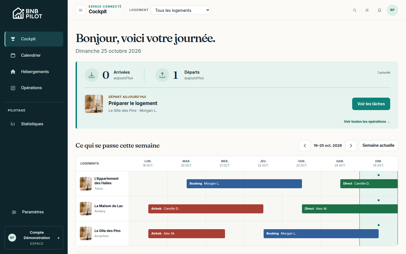Open Paramètres in the sidebar

[x=34, y=212]
